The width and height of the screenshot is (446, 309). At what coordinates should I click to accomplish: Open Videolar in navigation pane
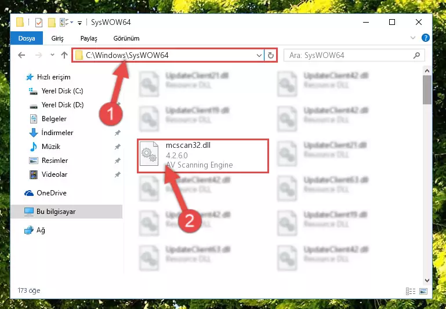pyautogui.click(x=48, y=175)
